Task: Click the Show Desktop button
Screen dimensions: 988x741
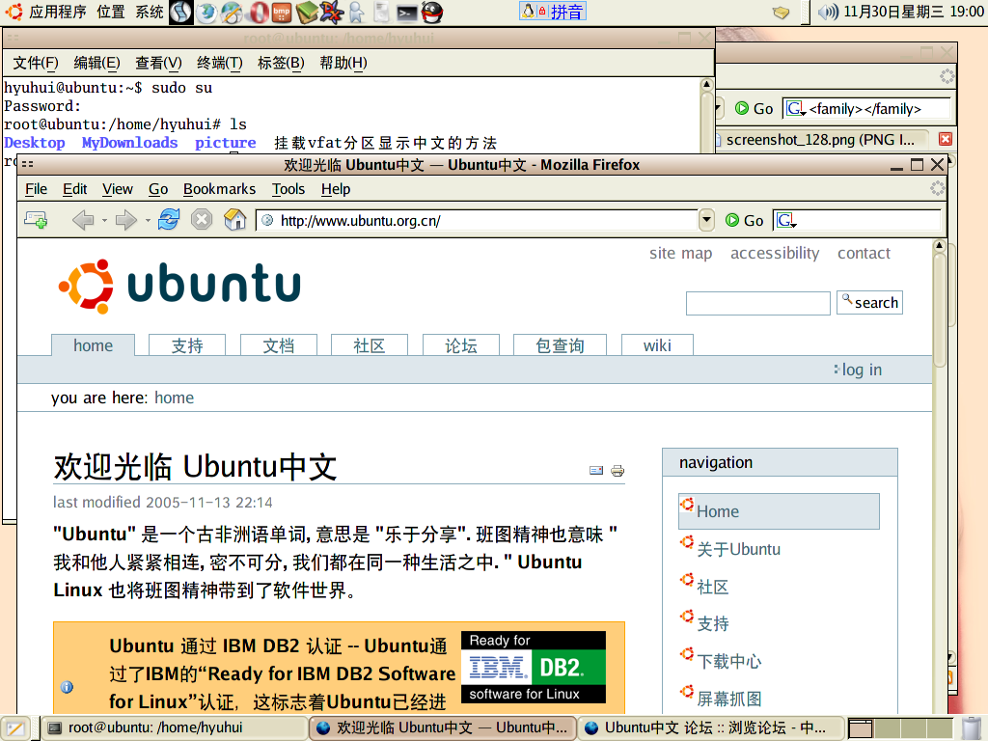Action: pos(15,728)
